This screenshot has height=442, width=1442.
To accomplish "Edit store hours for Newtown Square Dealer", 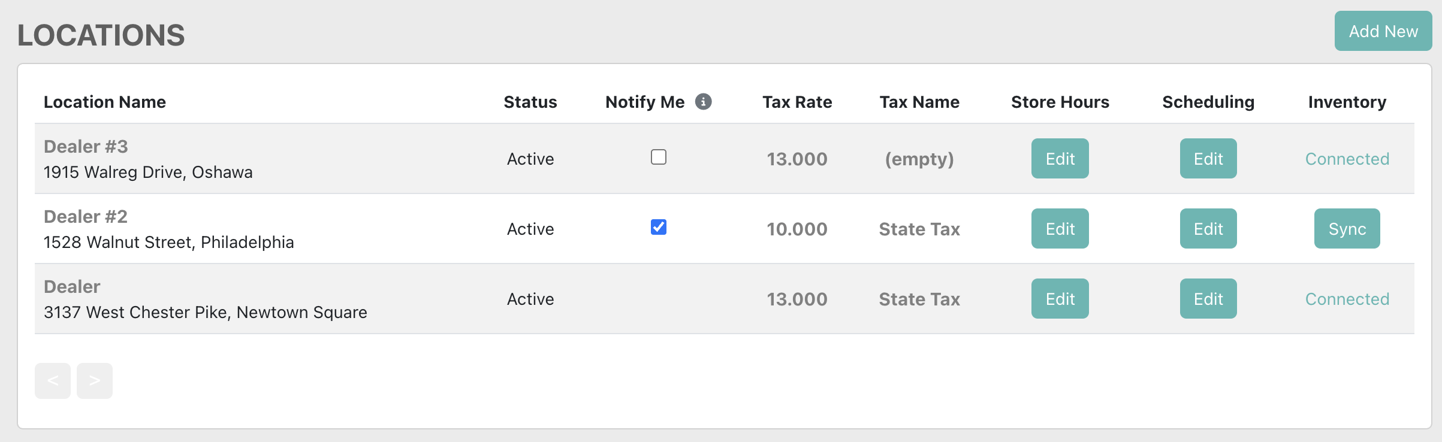I will [1060, 299].
